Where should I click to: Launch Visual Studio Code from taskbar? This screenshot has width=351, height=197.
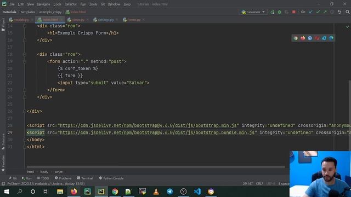pyautogui.click(x=197, y=192)
